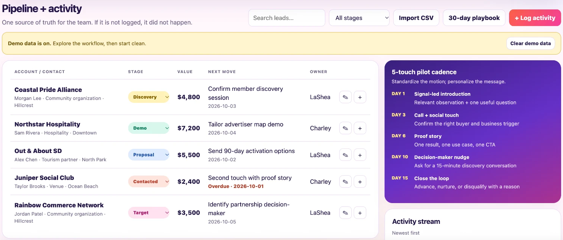This screenshot has width=563, height=240.
Task: Click the Decision-maker nudge step
Action: (442, 157)
